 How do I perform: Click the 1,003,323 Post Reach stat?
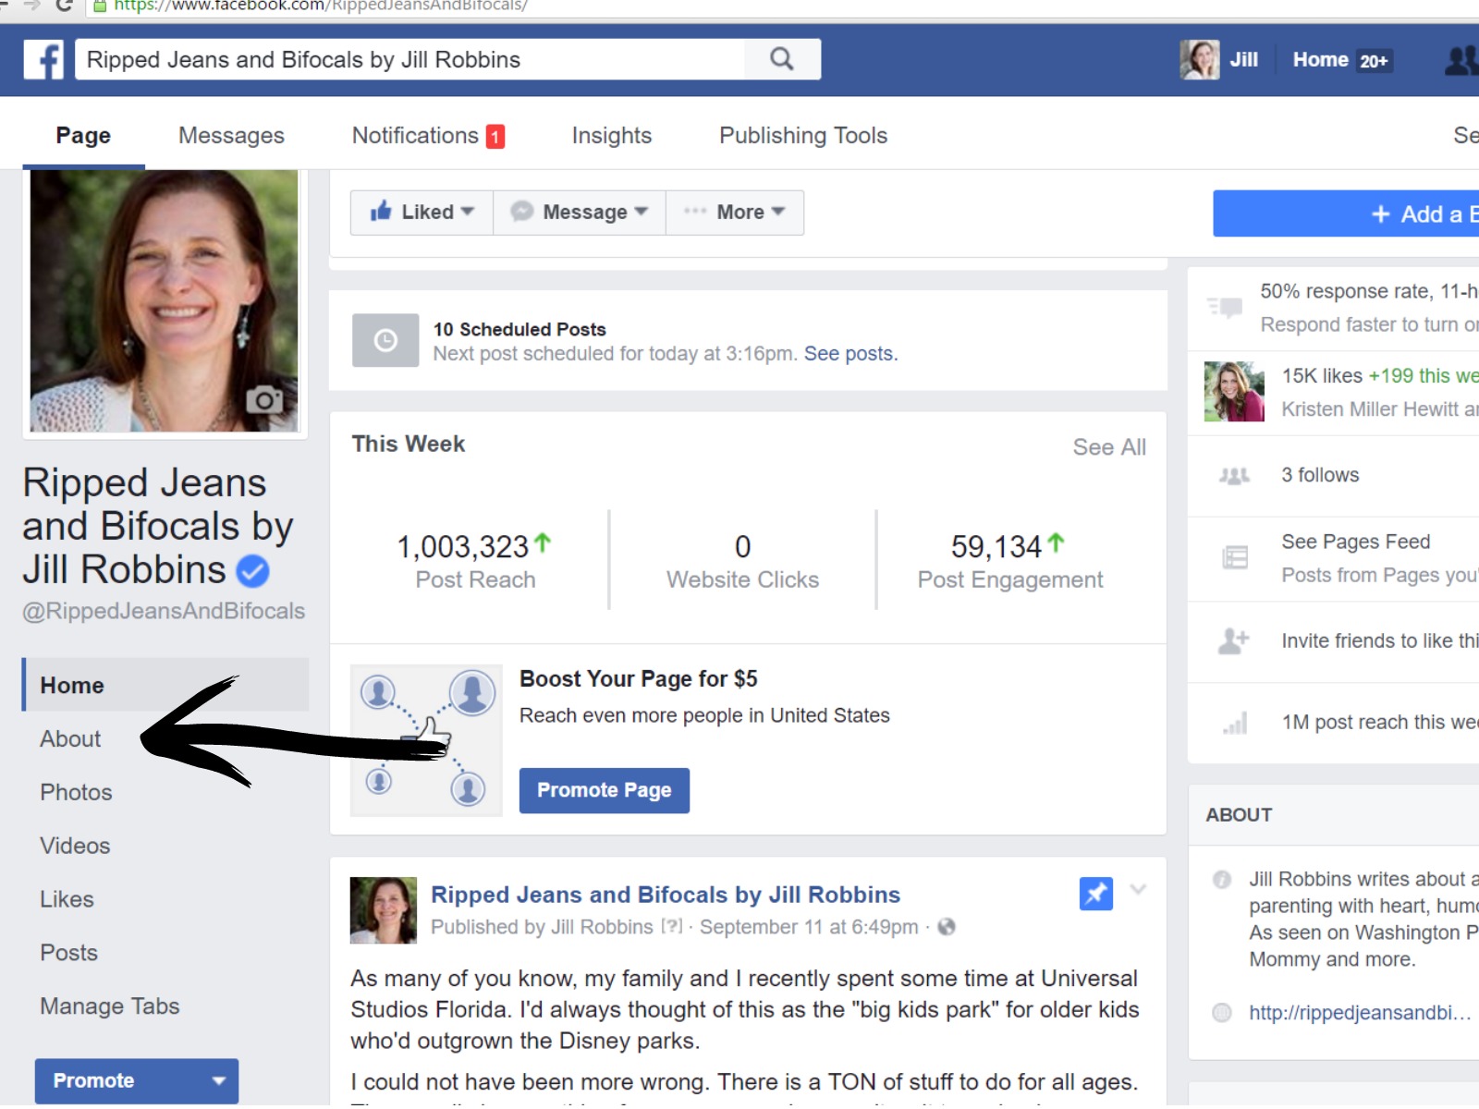coord(475,560)
